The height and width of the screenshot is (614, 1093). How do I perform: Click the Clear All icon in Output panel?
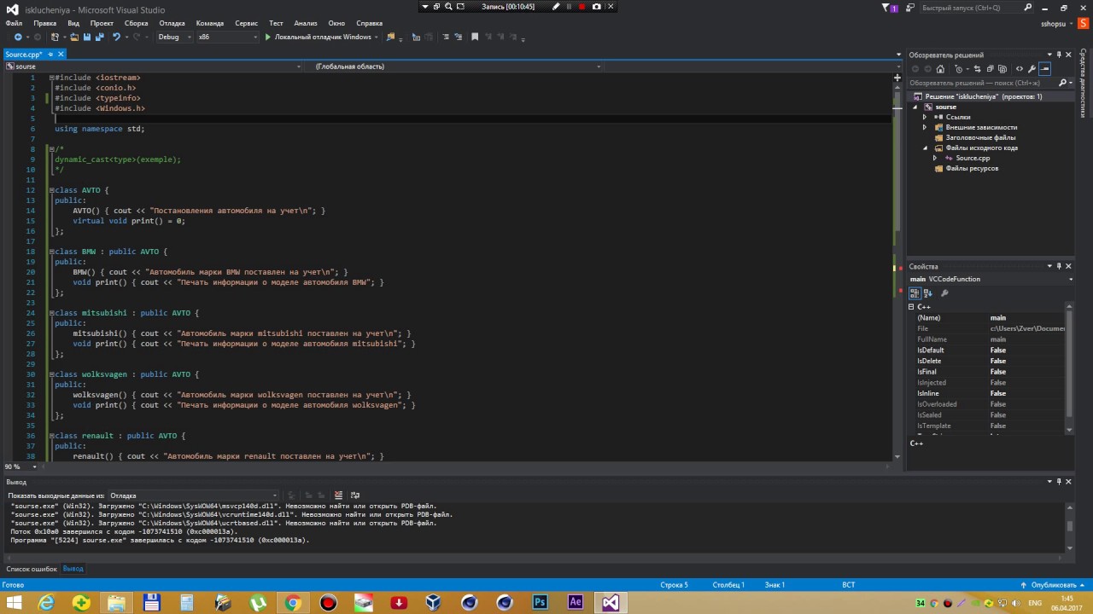(339, 495)
